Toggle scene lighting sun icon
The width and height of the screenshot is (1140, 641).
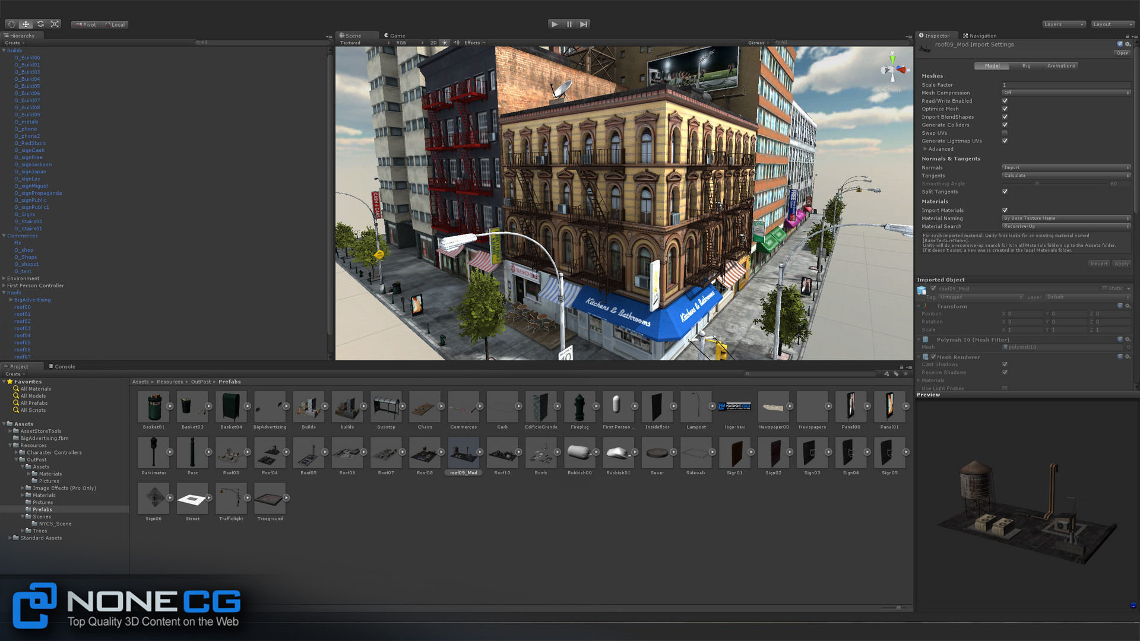tap(445, 43)
